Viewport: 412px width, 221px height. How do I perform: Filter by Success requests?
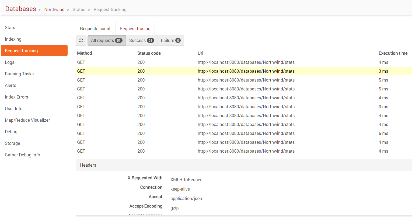tap(142, 41)
